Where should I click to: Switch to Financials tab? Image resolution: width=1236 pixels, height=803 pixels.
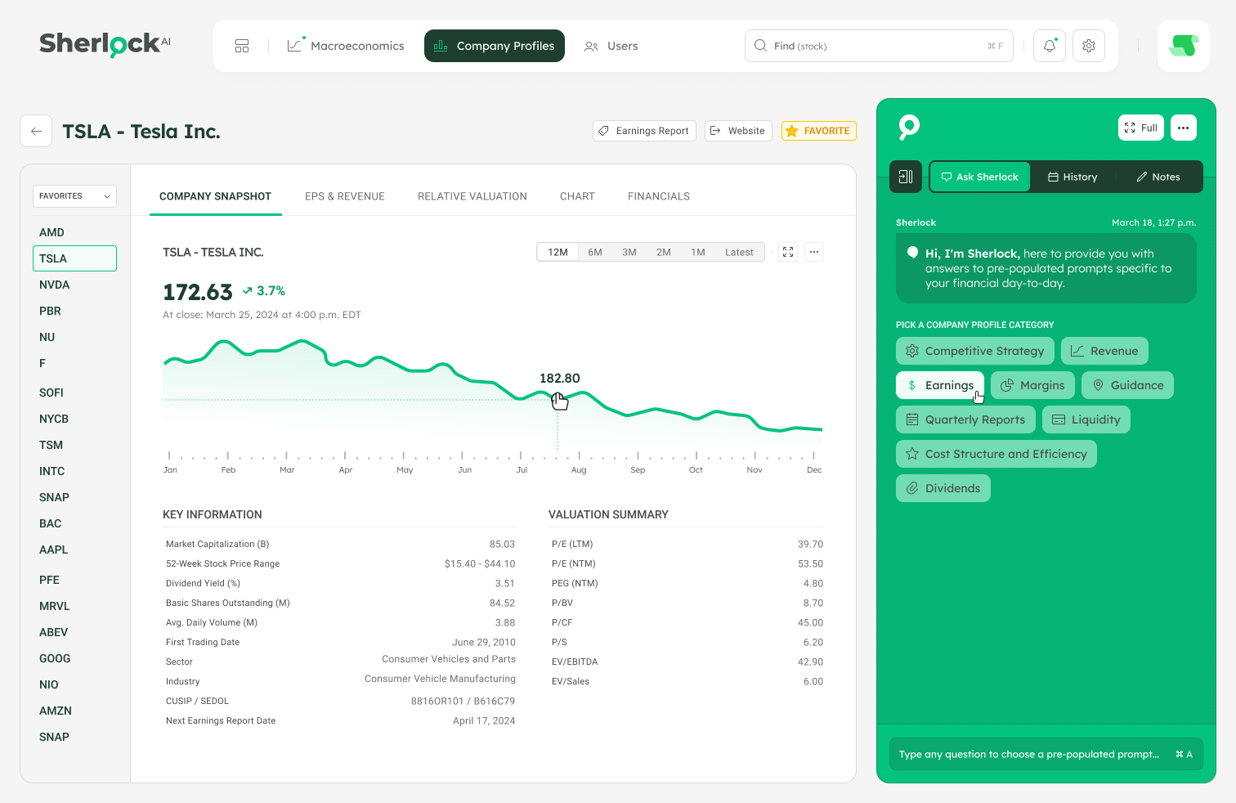[659, 196]
